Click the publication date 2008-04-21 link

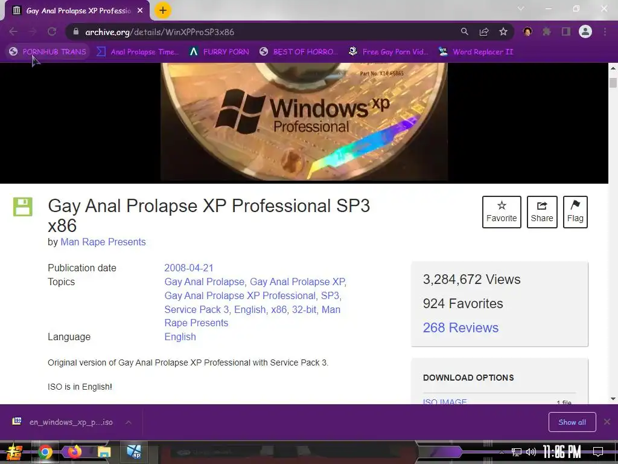(x=189, y=268)
